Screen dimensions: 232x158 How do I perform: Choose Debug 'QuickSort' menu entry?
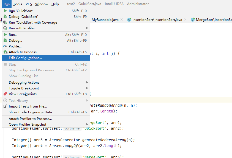pyautogui.click(x=46, y=16)
